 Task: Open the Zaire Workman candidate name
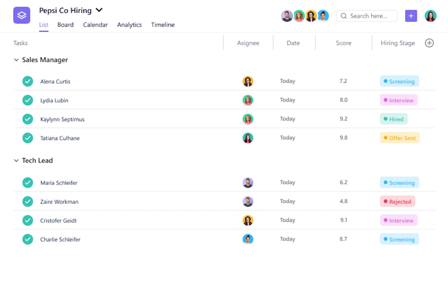pos(59,202)
